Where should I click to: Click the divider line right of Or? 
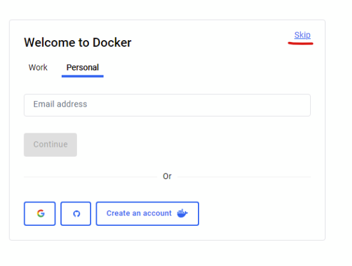(244, 177)
